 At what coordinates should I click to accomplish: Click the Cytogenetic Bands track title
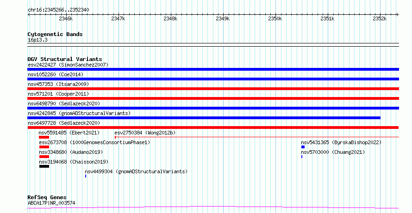point(55,34)
